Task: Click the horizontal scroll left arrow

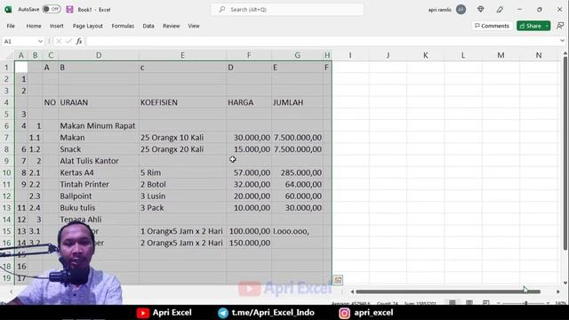Action: click(x=352, y=292)
